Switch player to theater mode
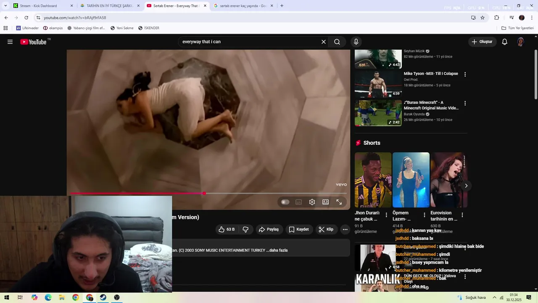The height and width of the screenshot is (303, 538). click(x=325, y=202)
